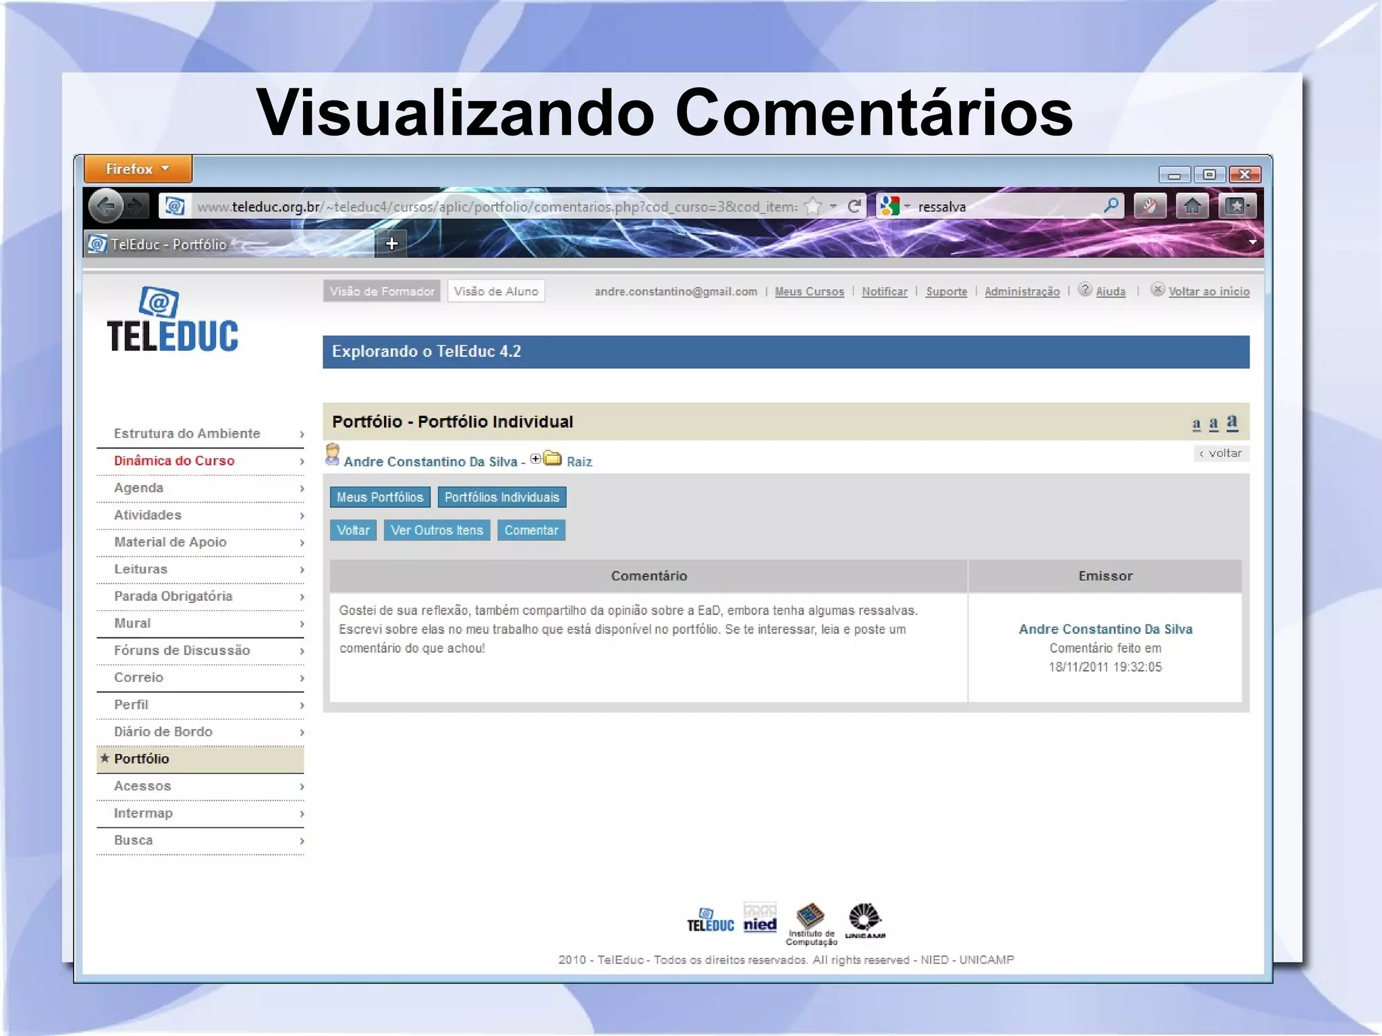This screenshot has height=1036, width=1382.
Task: Click the Raiz folder icon
Action: [x=553, y=459]
